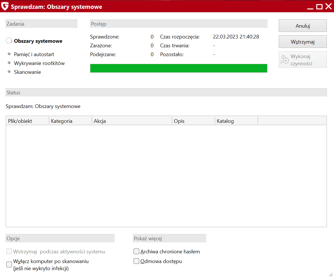Click the bullet beside Pamięć i autostart

click(9, 54)
